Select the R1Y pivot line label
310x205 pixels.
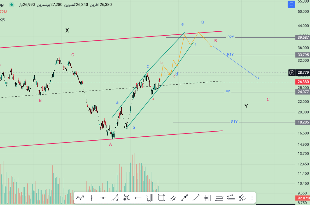[230, 54]
